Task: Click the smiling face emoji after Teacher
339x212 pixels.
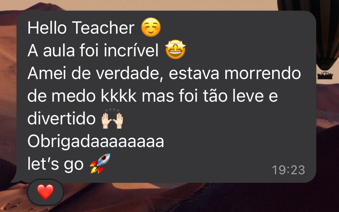Action: click(151, 27)
